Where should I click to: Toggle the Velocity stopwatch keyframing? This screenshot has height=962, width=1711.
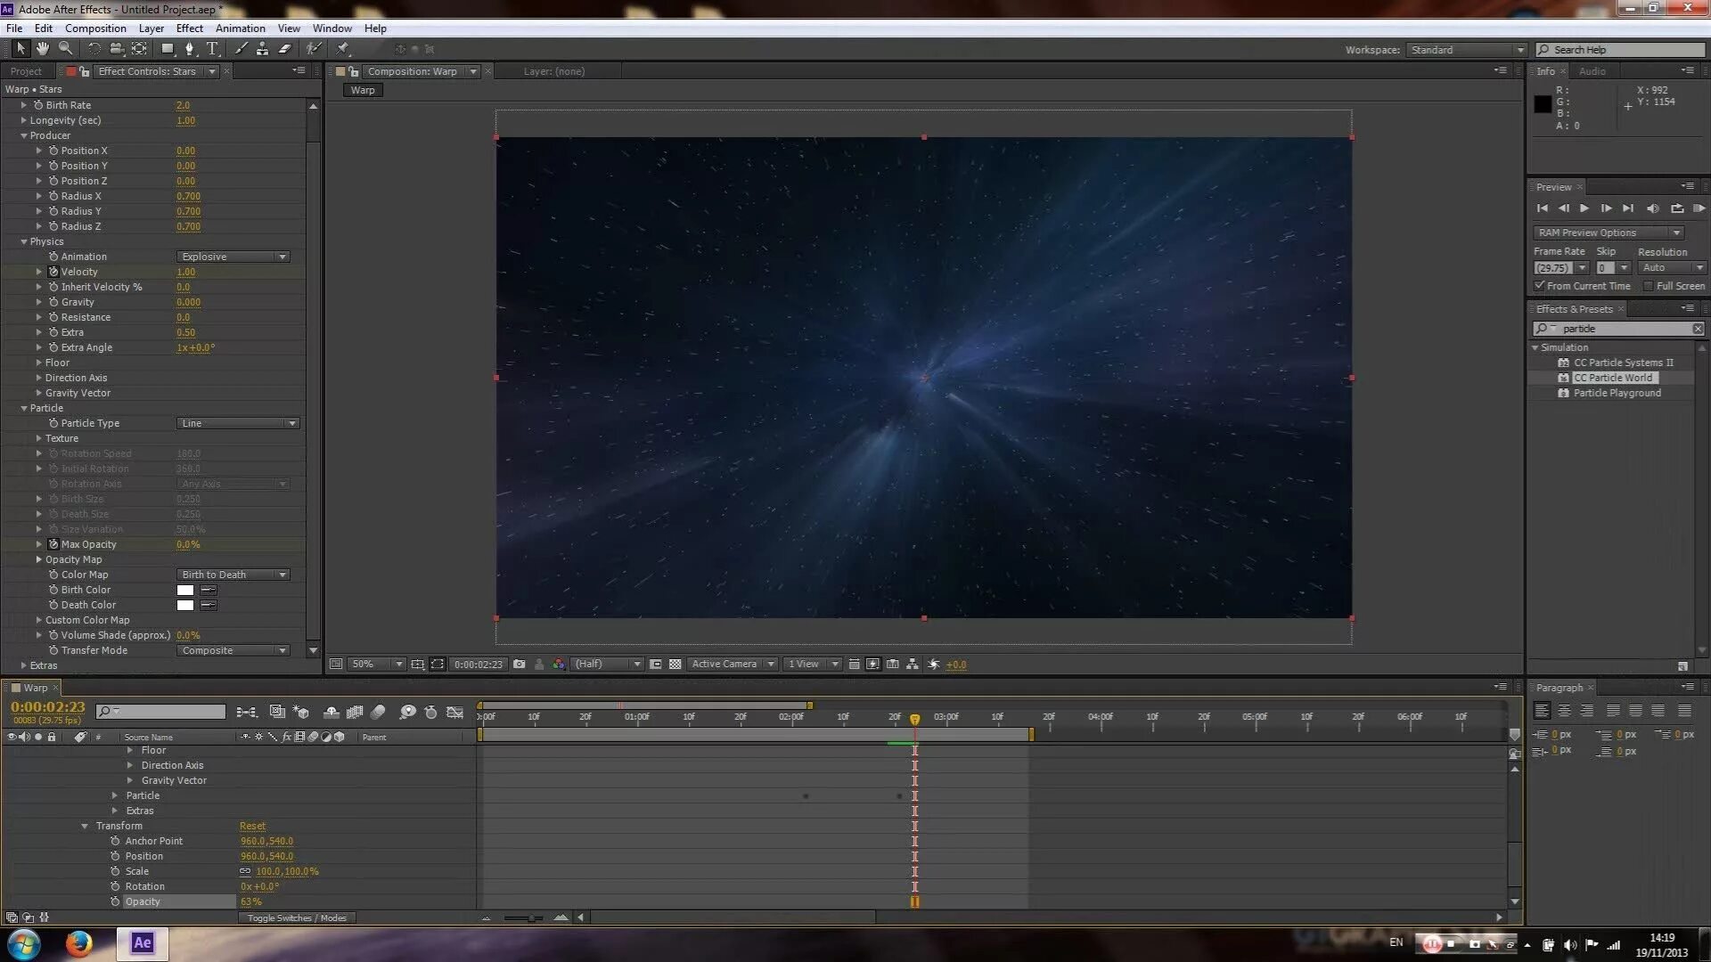(53, 272)
